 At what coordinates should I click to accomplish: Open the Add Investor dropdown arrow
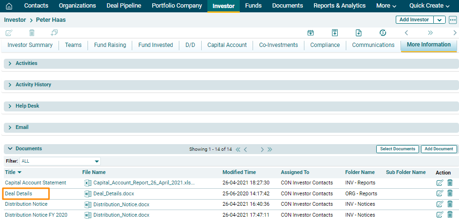click(x=439, y=20)
